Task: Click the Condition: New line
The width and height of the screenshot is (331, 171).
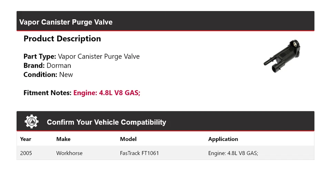Action: click(48, 74)
